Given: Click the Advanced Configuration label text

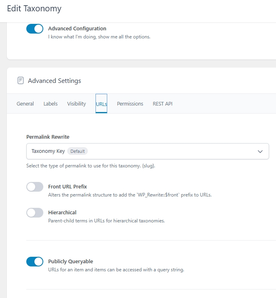Looking at the screenshot, I should tap(77, 29).
